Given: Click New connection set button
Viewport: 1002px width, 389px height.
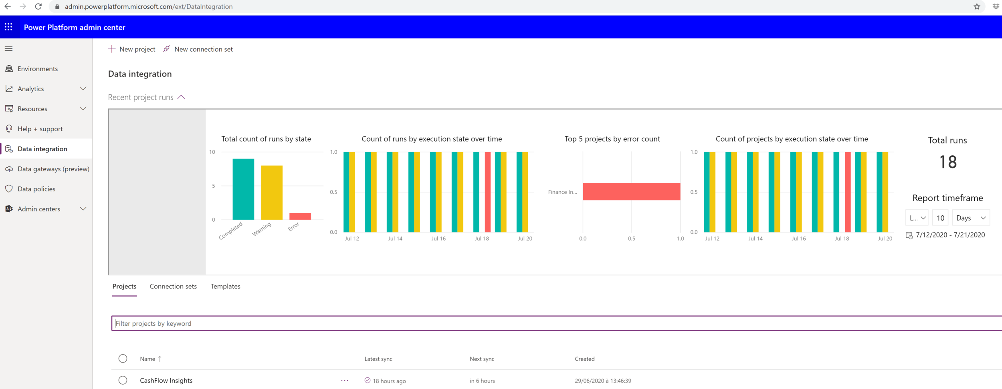Looking at the screenshot, I should pos(198,49).
